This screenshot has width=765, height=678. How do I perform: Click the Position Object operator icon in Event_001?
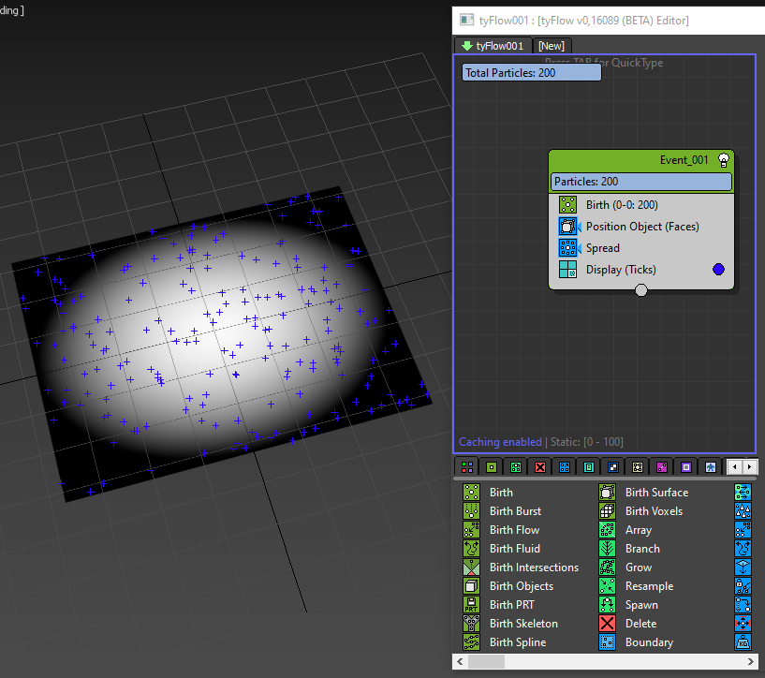567,227
